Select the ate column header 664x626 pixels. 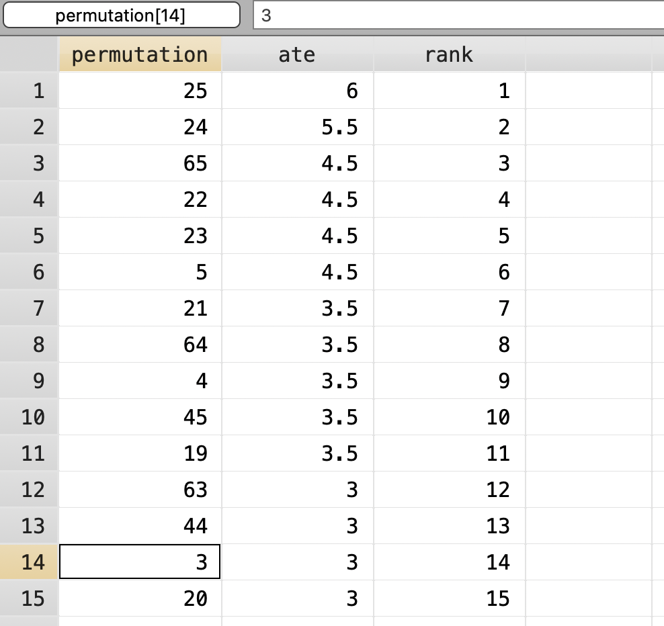click(x=297, y=54)
